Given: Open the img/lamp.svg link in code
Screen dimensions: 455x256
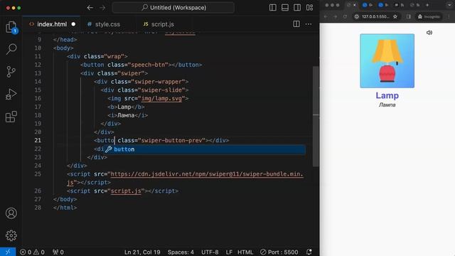Looking at the screenshot, I should pos(161,99).
